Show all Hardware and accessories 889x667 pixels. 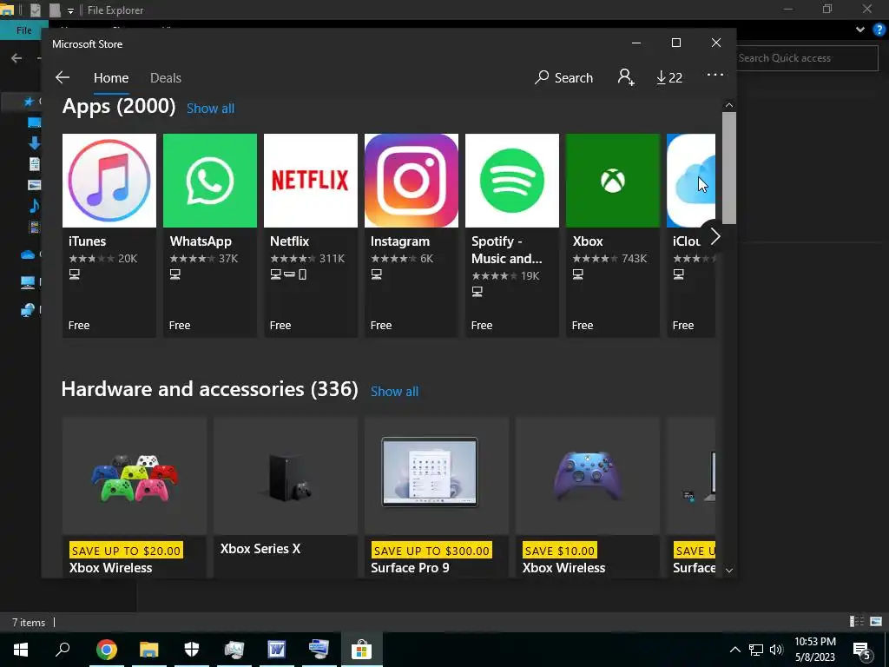[x=395, y=392]
